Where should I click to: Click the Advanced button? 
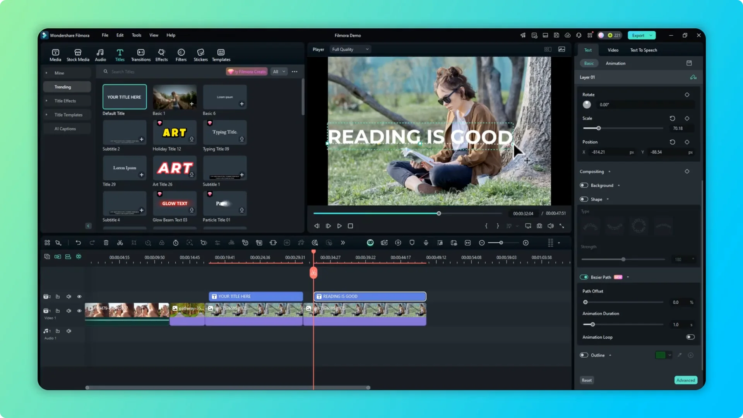[x=686, y=380]
